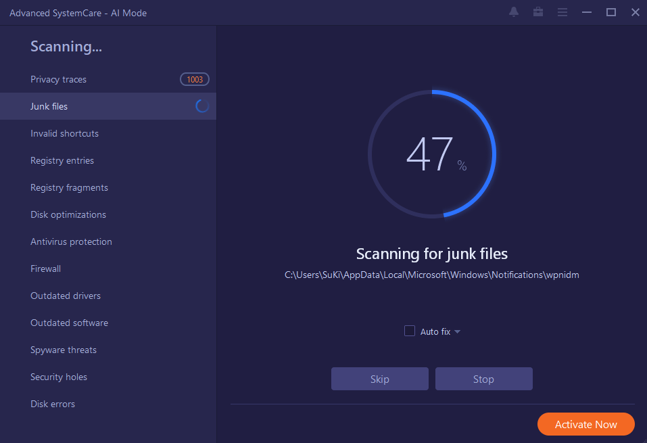
Task: Minimize the Advanced SystemCare window
Action: [x=587, y=12]
